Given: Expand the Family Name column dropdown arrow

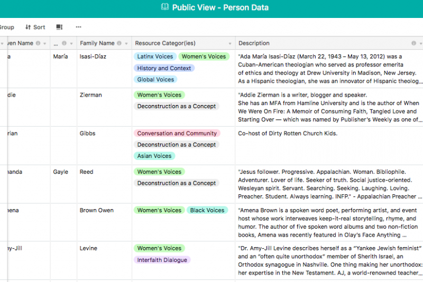Looking at the screenshot, I should pyautogui.click(x=126, y=43).
